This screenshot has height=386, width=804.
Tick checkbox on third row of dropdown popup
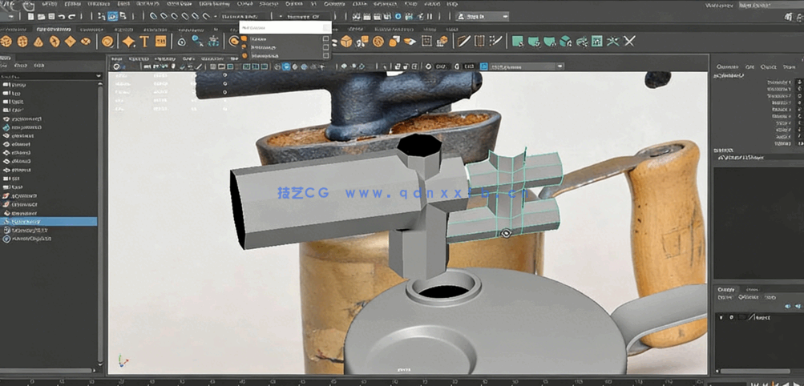tap(325, 55)
